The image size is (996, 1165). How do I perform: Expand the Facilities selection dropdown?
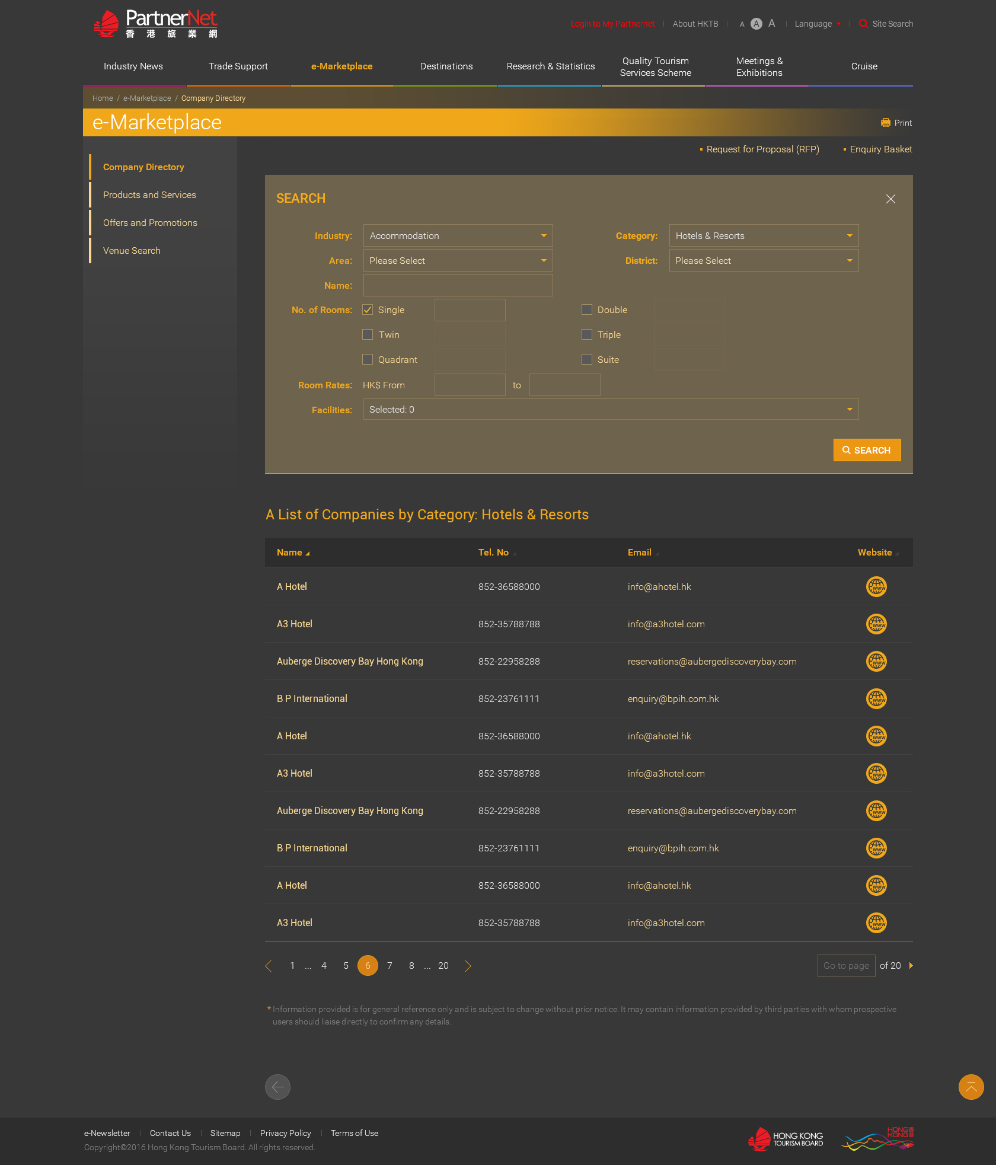(611, 409)
